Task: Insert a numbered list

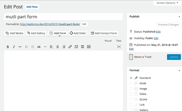Action: point(33,47)
